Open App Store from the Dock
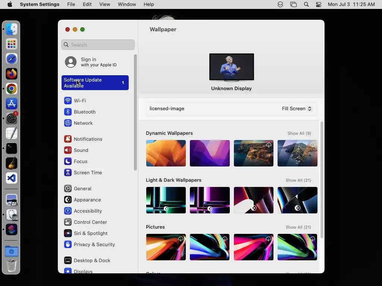This screenshot has width=382, height=286. (12, 104)
